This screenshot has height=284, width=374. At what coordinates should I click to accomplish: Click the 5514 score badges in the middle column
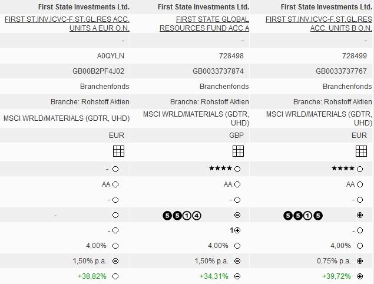(x=182, y=216)
